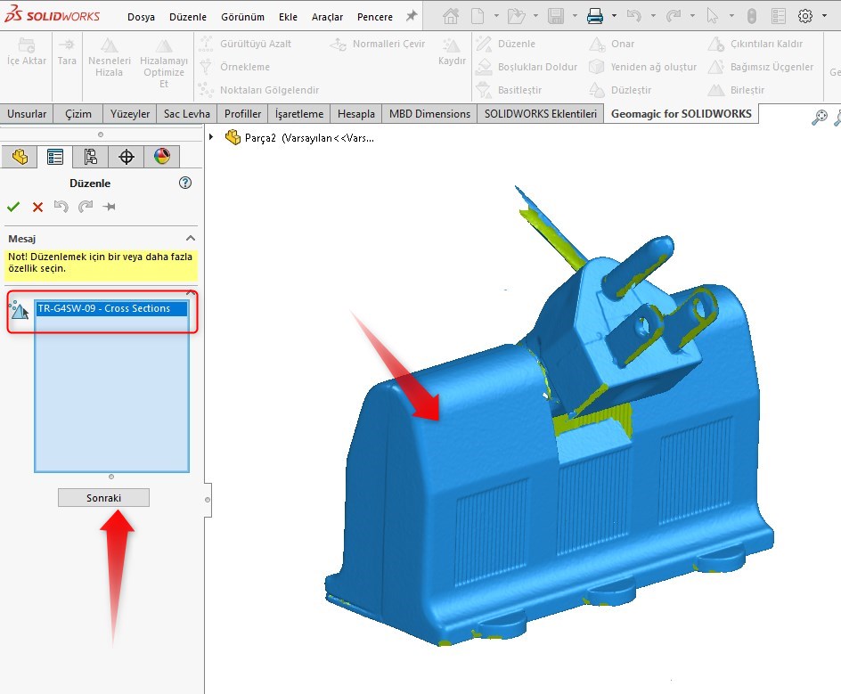Pin the SOLIDWORKS menu bar
841x694 pixels.
(x=412, y=16)
